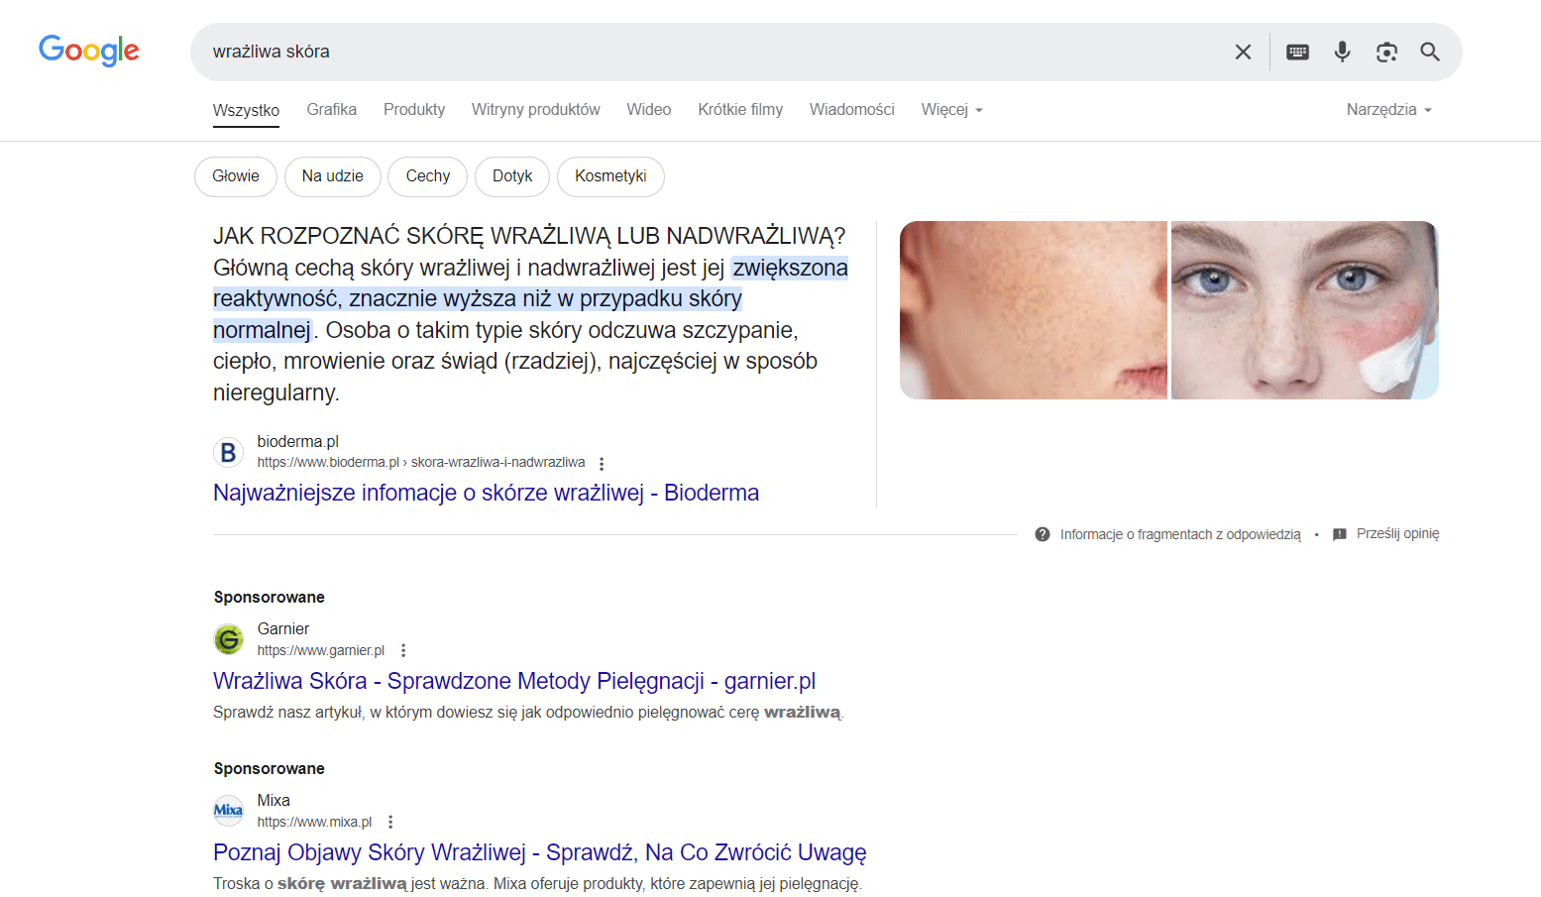Click the question mark info icon

pos(1043,534)
